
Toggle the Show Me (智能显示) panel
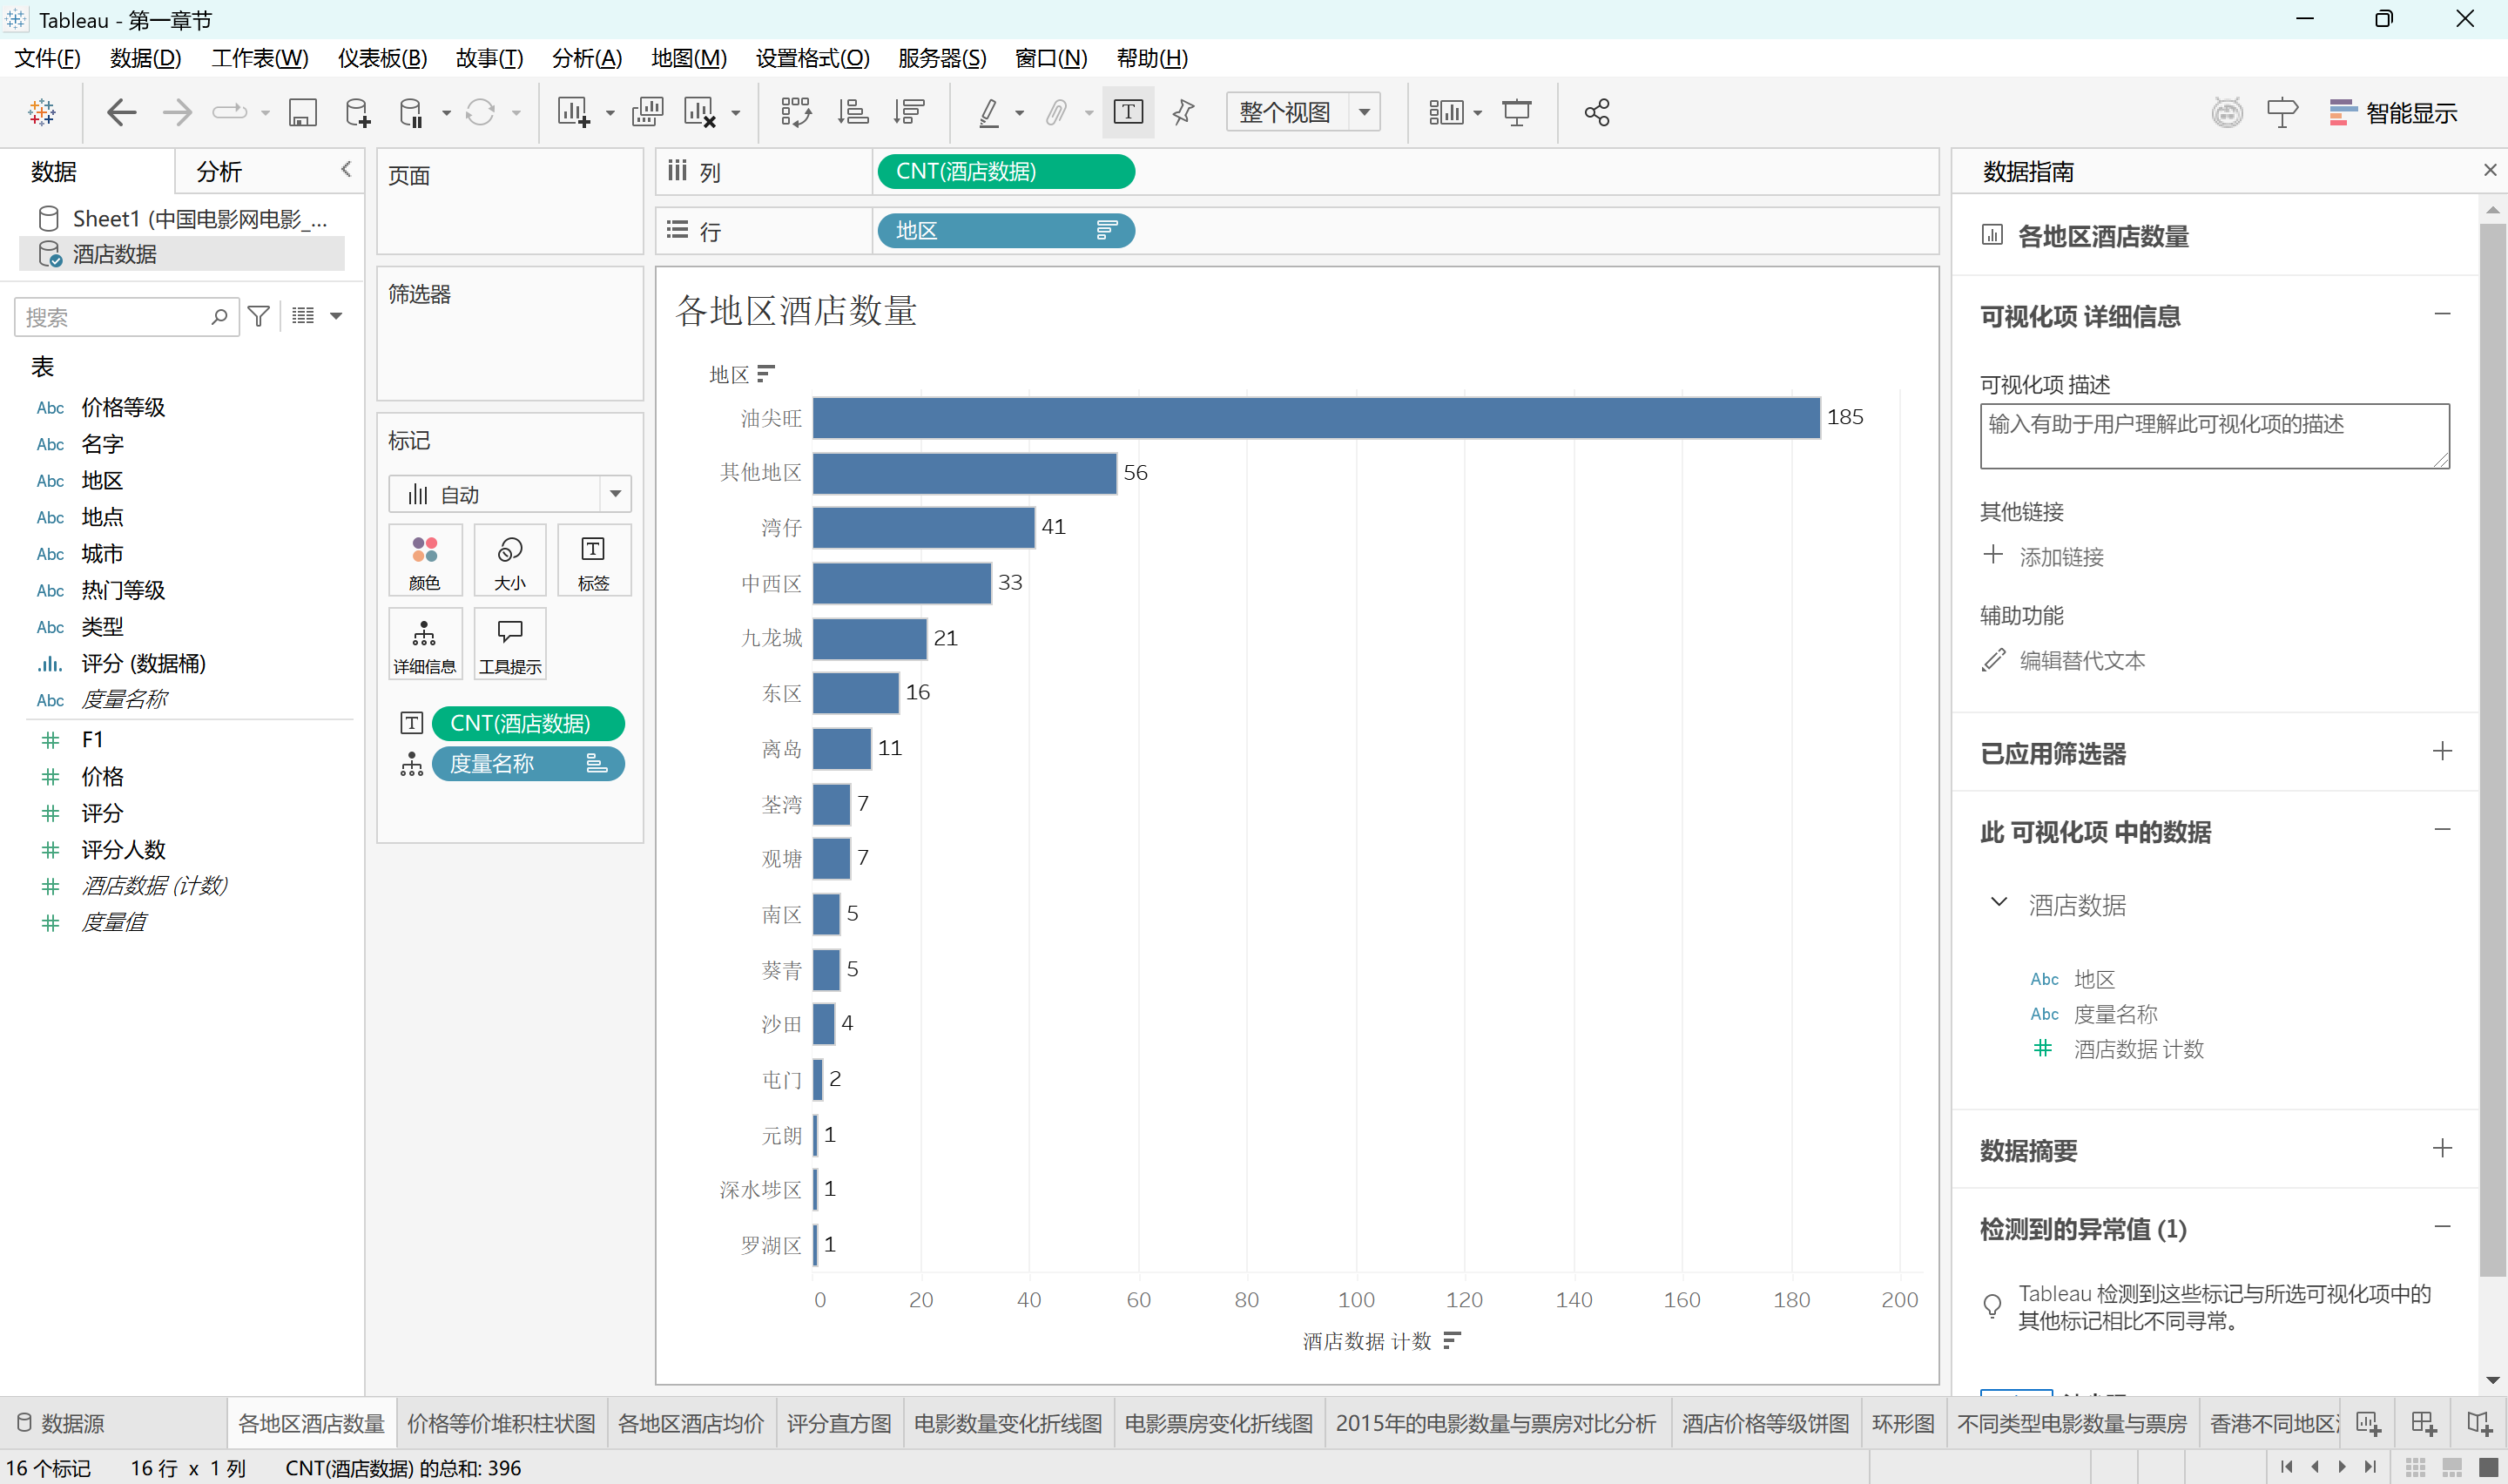point(2392,112)
